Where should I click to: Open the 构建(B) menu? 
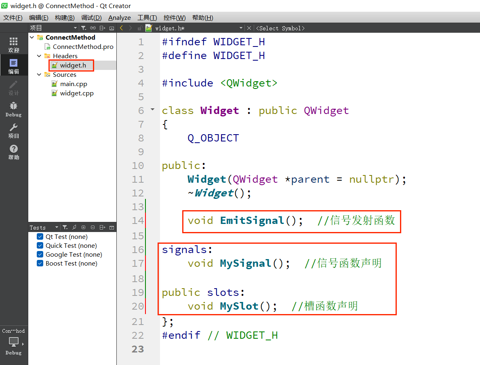[x=65, y=17]
